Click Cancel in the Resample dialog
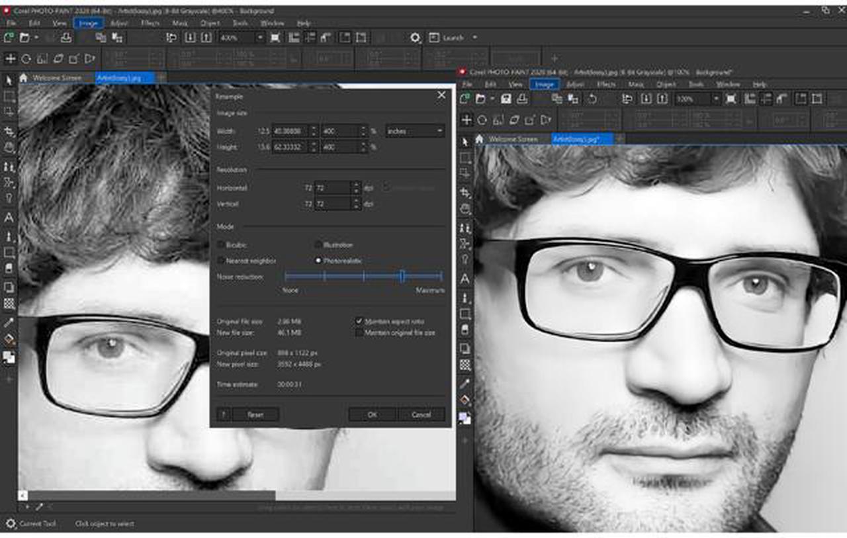This screenshot has height=538, width=847. (x=422, y=414)
